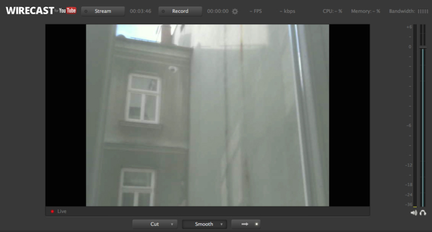Click the live video preview
This screenshot has height=232, width=432.
207,115
